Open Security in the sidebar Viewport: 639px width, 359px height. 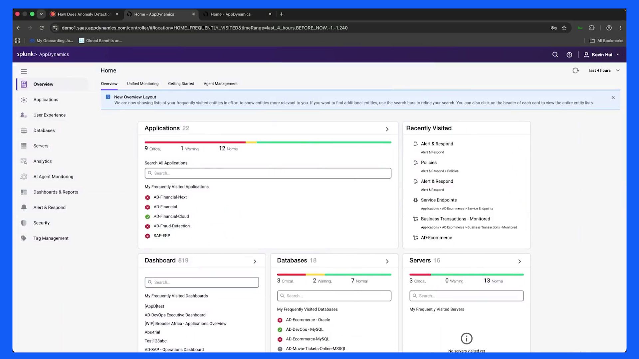pos(41,223)
